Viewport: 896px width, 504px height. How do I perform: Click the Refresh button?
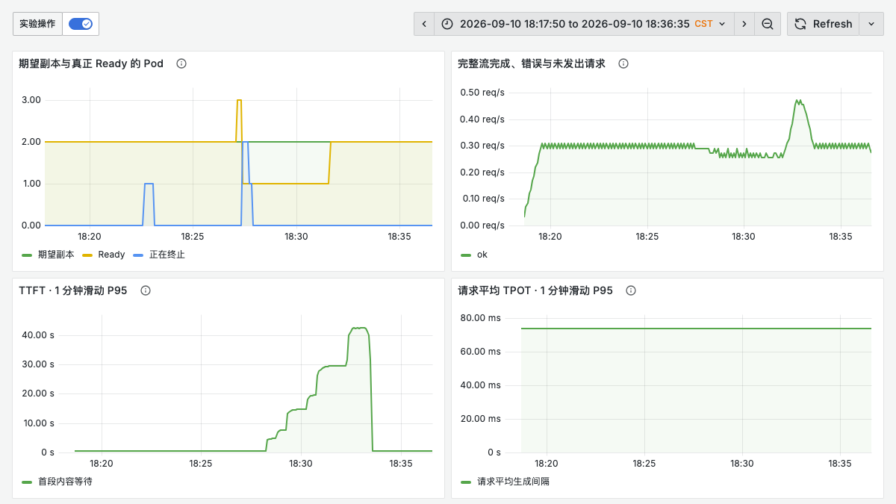click(823, 24)
